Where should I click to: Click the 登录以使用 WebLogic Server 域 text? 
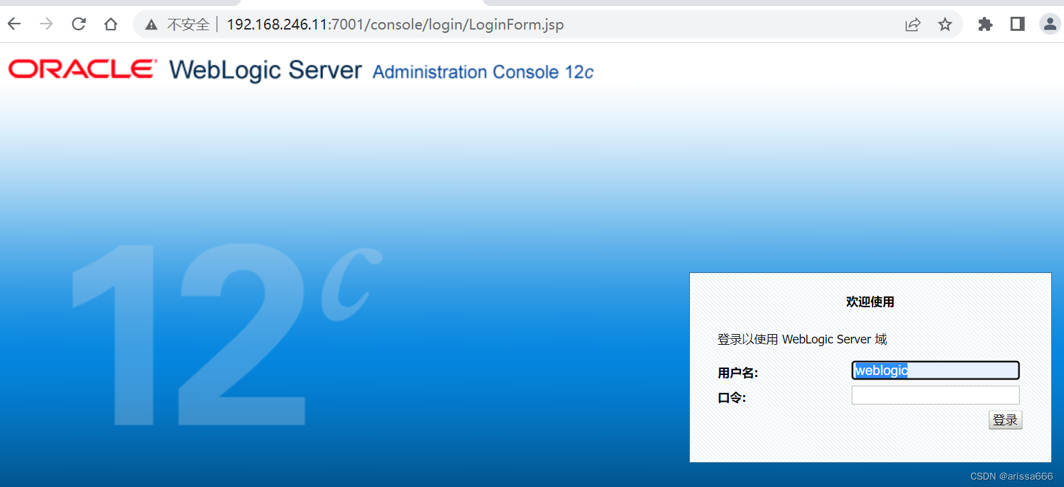[802, 339]
